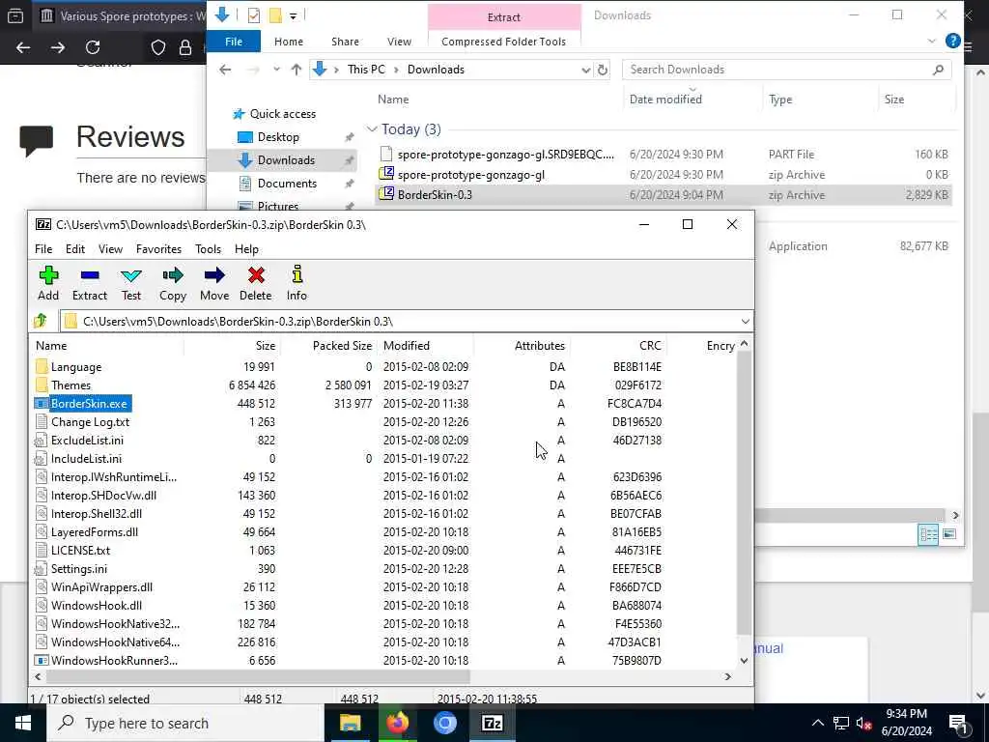Show hidden system tray icons
The height and width of the screenshot is (742, 989).
pyautogui.click(x=817, y=723)
